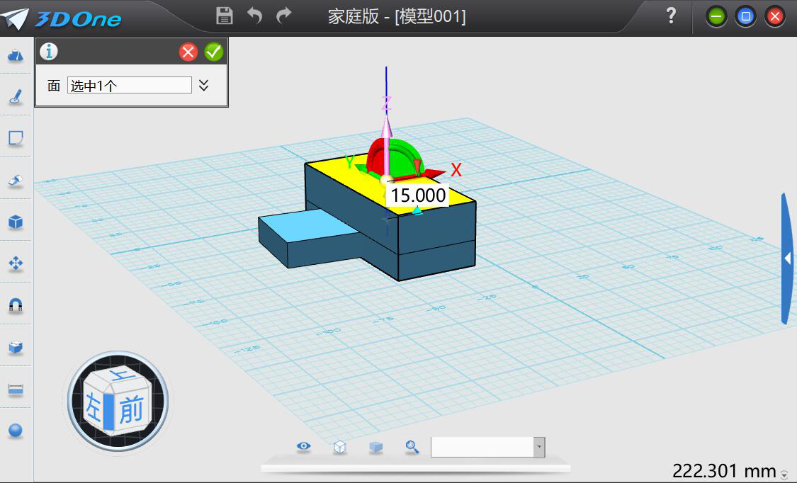Image resolution: width=797 pixels, height=483 pixels.
Task: Select the sketch drawing tool
Action: coord(16,96)
